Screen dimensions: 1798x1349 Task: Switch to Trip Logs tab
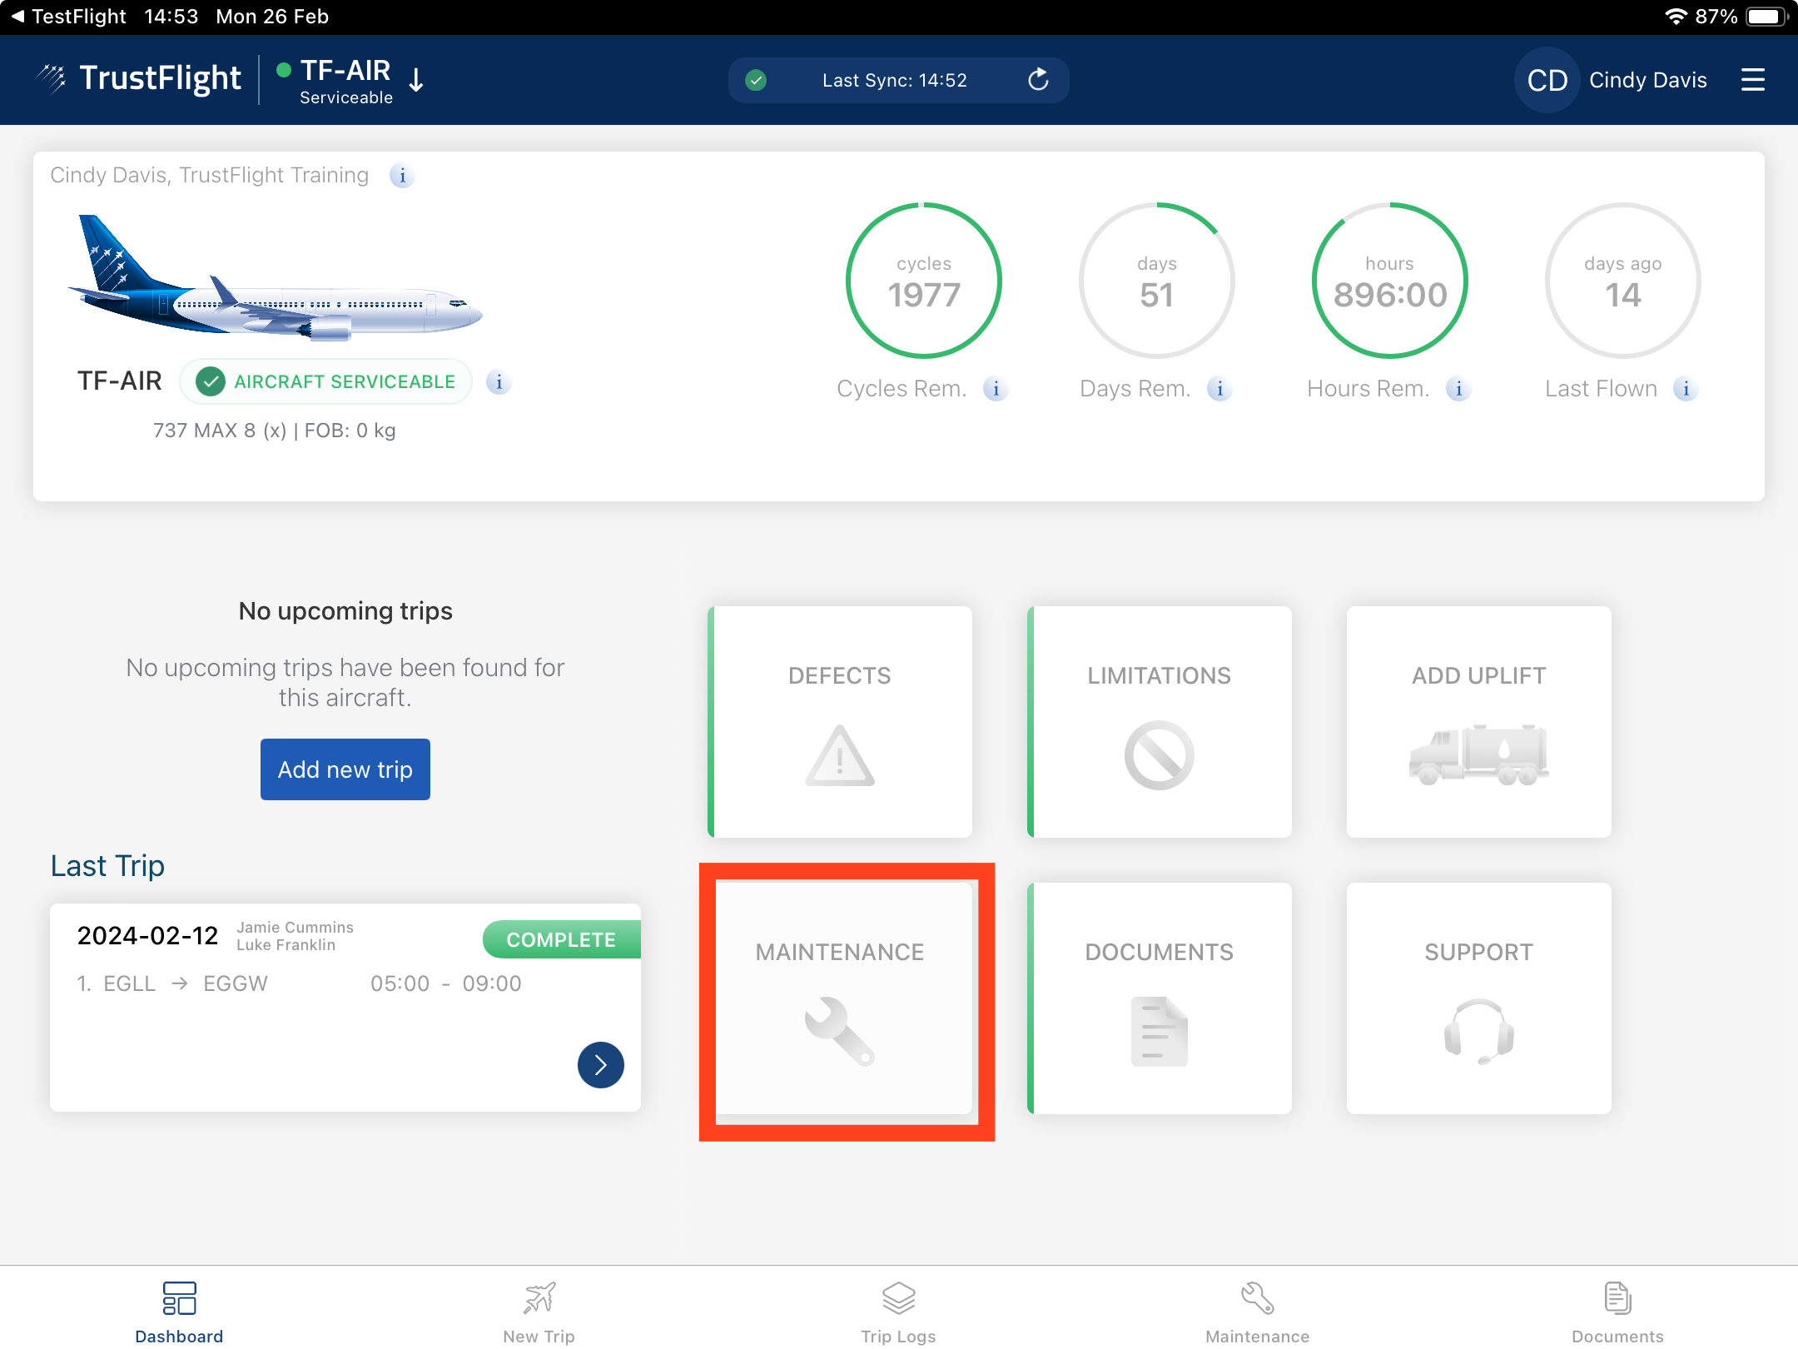tap(898, 1311)
